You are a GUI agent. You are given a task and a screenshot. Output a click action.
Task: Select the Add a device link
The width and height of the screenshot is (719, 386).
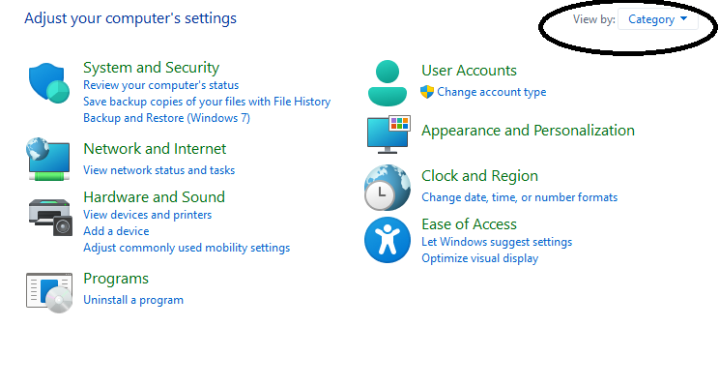[x=116, y=231]
